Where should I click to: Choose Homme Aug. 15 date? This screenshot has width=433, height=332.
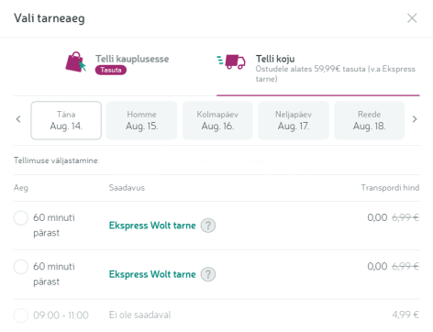pos(141,120)
